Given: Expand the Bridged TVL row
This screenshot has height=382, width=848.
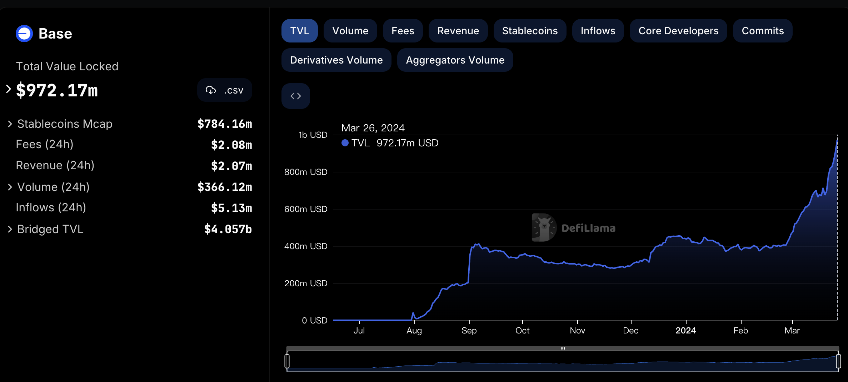Looking at the screenshot, I should coord(10,229).
